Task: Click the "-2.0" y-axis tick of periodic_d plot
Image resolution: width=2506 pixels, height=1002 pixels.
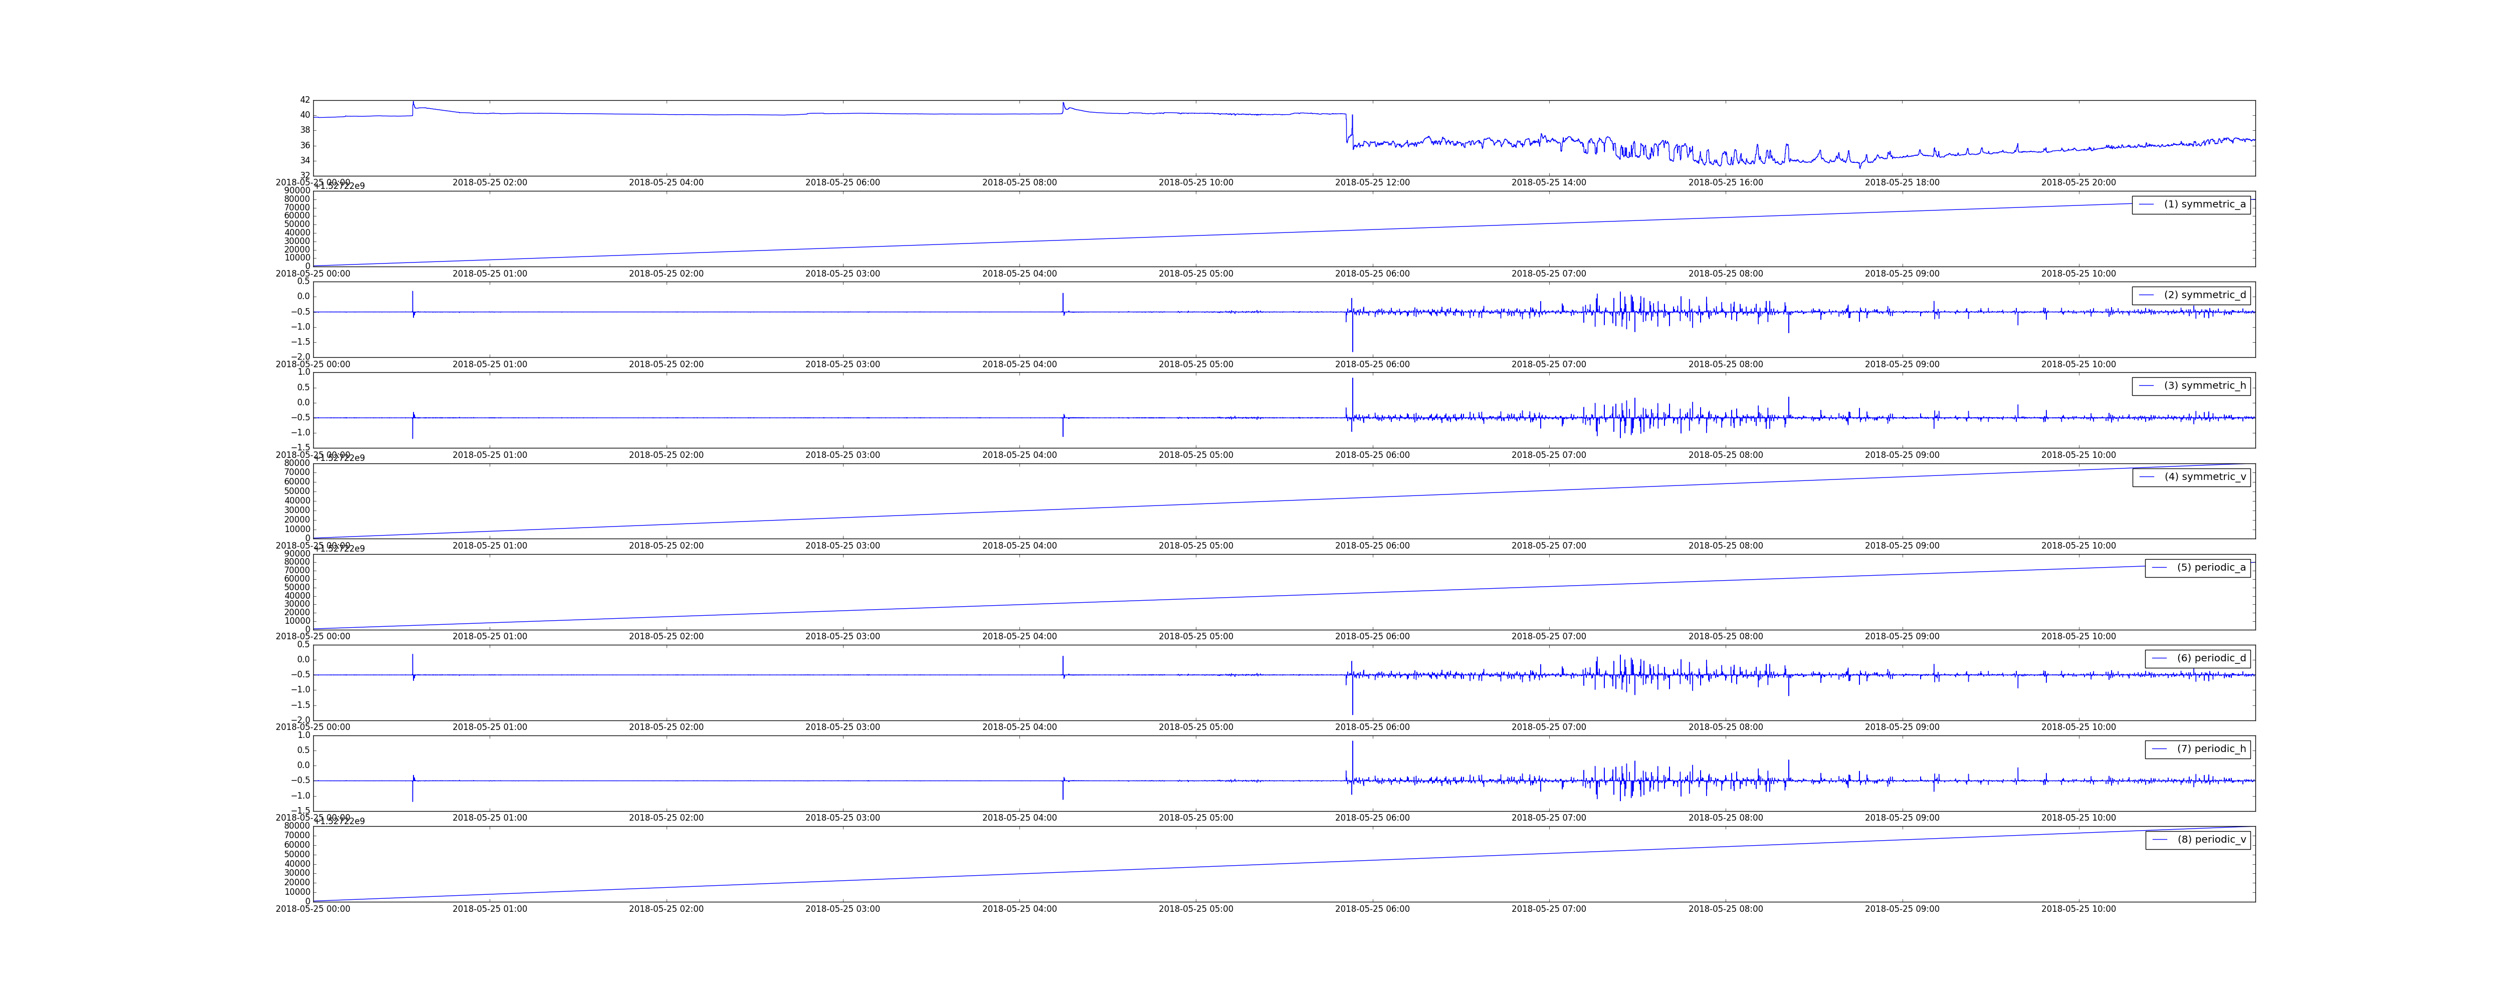Action: click(301, 720)
